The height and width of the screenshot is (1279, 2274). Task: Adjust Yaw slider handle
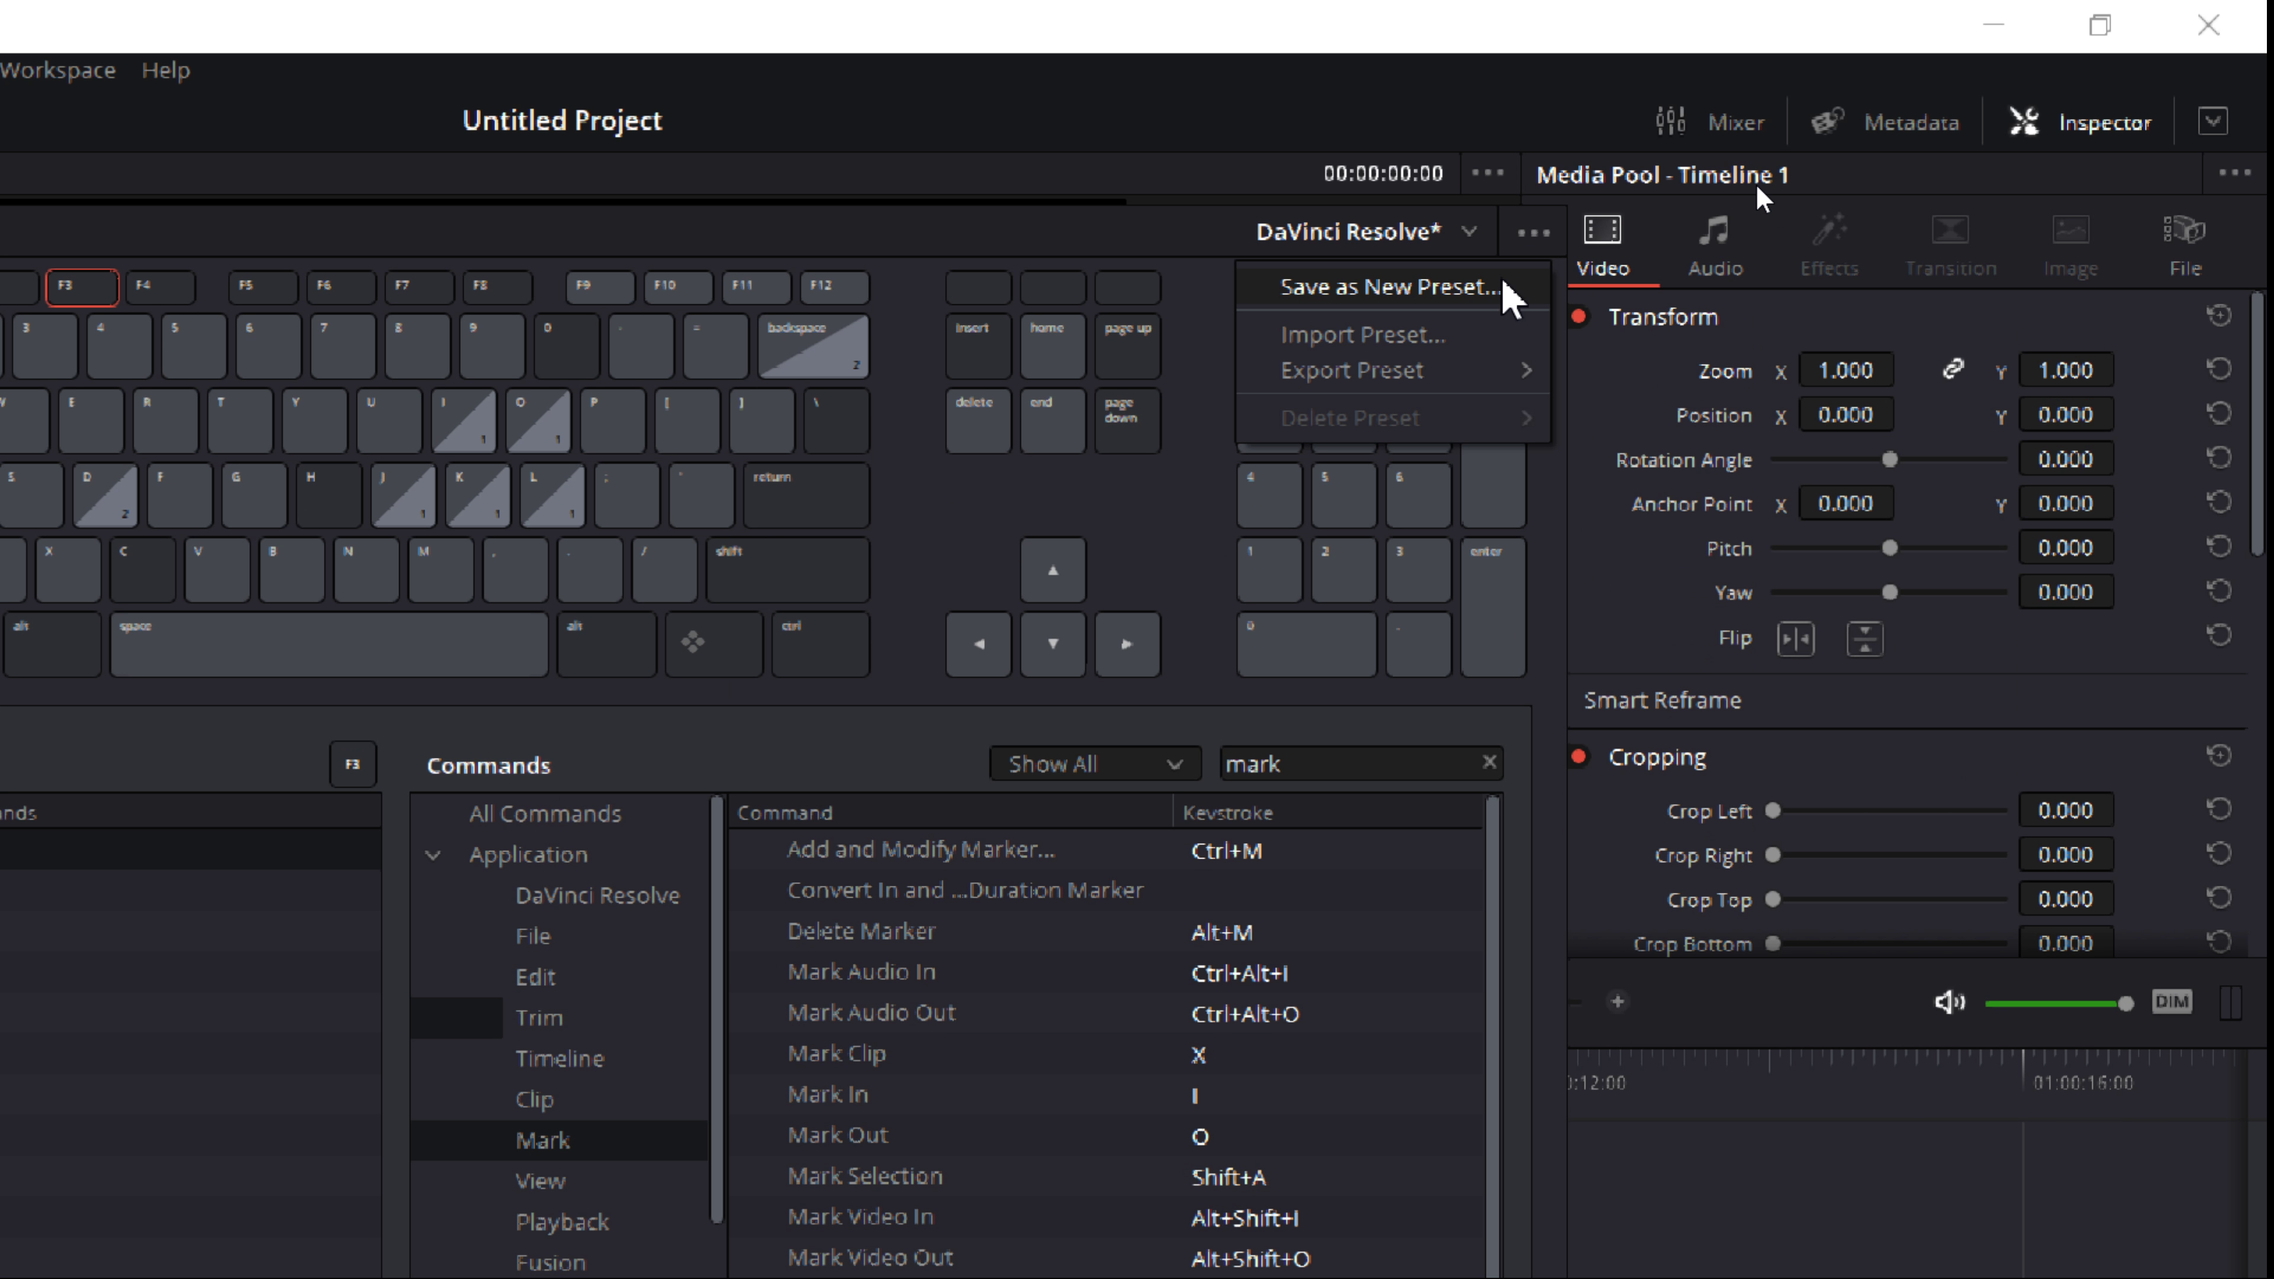point(1889,592)
